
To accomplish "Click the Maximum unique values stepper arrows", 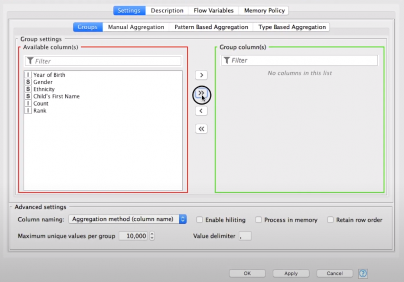I will pyautogui.click(x=152, y=236).
